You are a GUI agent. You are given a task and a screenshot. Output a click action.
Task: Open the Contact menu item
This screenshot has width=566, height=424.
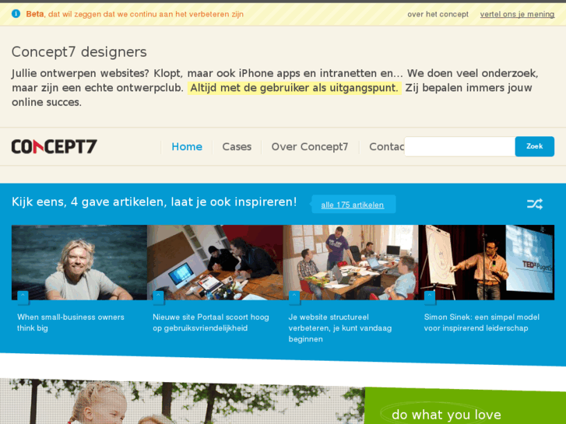click(387, 146)
